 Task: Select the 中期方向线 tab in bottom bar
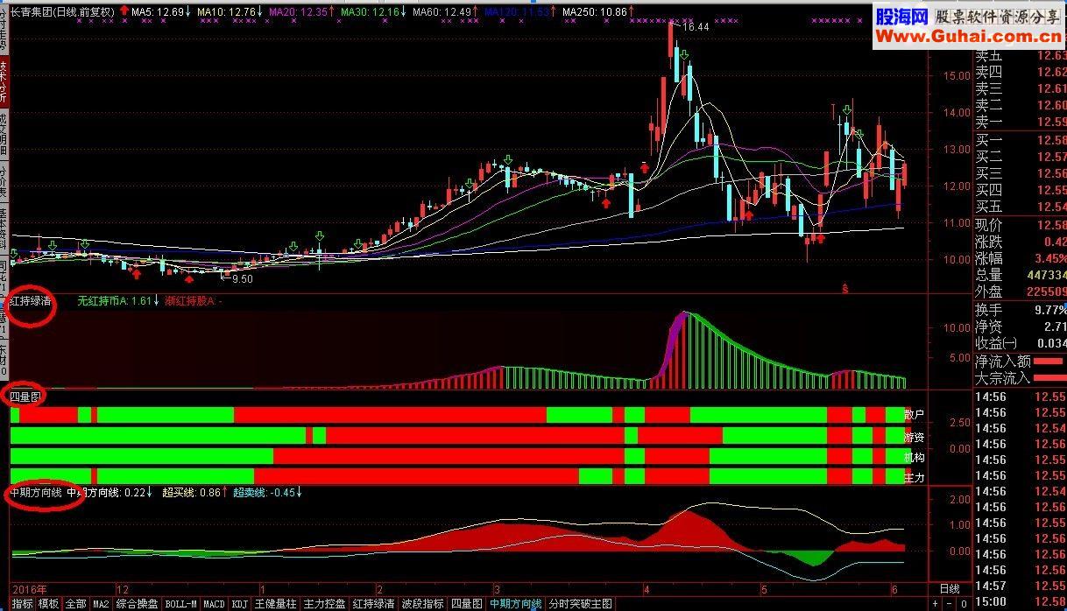(x=516, y=604)
